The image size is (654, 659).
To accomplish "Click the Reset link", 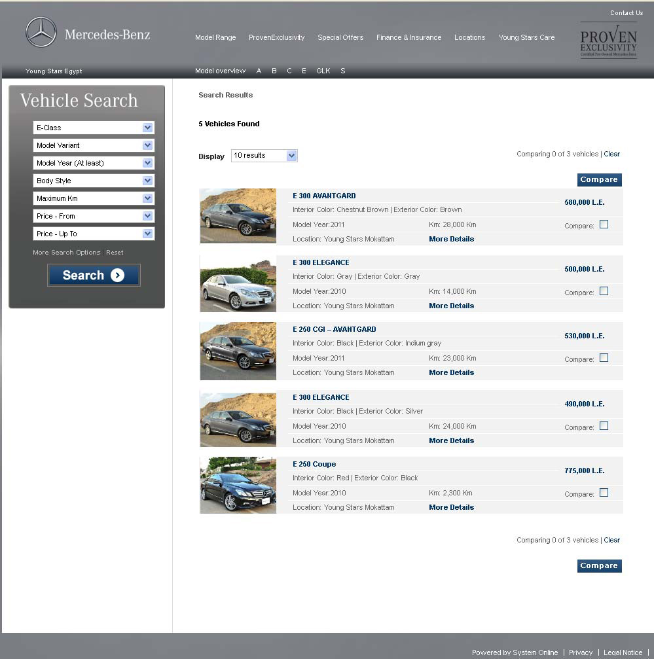I will click(115, 253).
